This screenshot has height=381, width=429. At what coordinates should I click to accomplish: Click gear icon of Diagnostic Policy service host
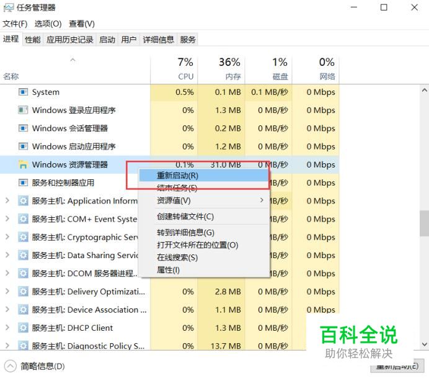[x=23, y=345]
